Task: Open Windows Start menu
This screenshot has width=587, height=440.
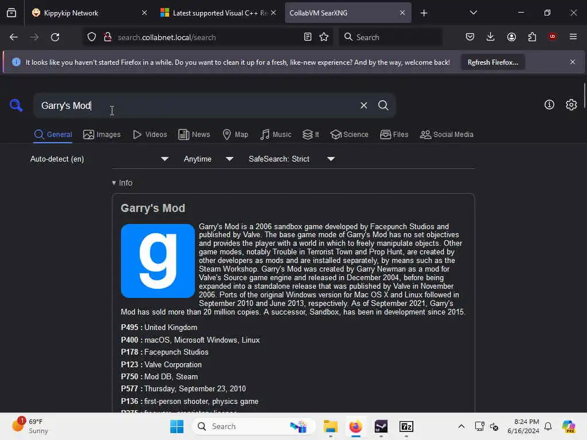Action: tap(177, 426)
